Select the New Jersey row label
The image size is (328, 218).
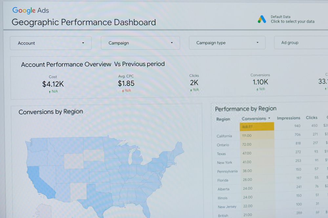click(227, 207)
